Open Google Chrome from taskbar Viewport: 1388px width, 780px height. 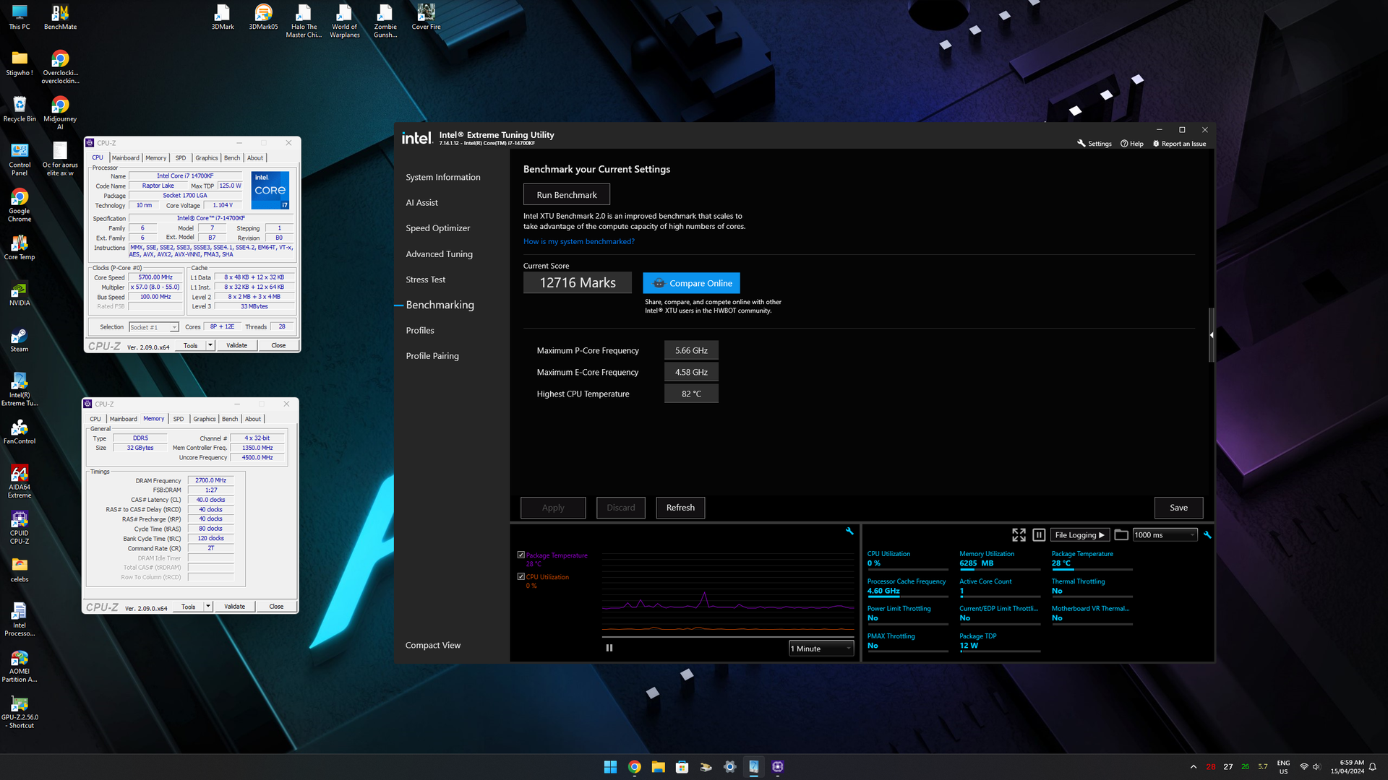634,767
